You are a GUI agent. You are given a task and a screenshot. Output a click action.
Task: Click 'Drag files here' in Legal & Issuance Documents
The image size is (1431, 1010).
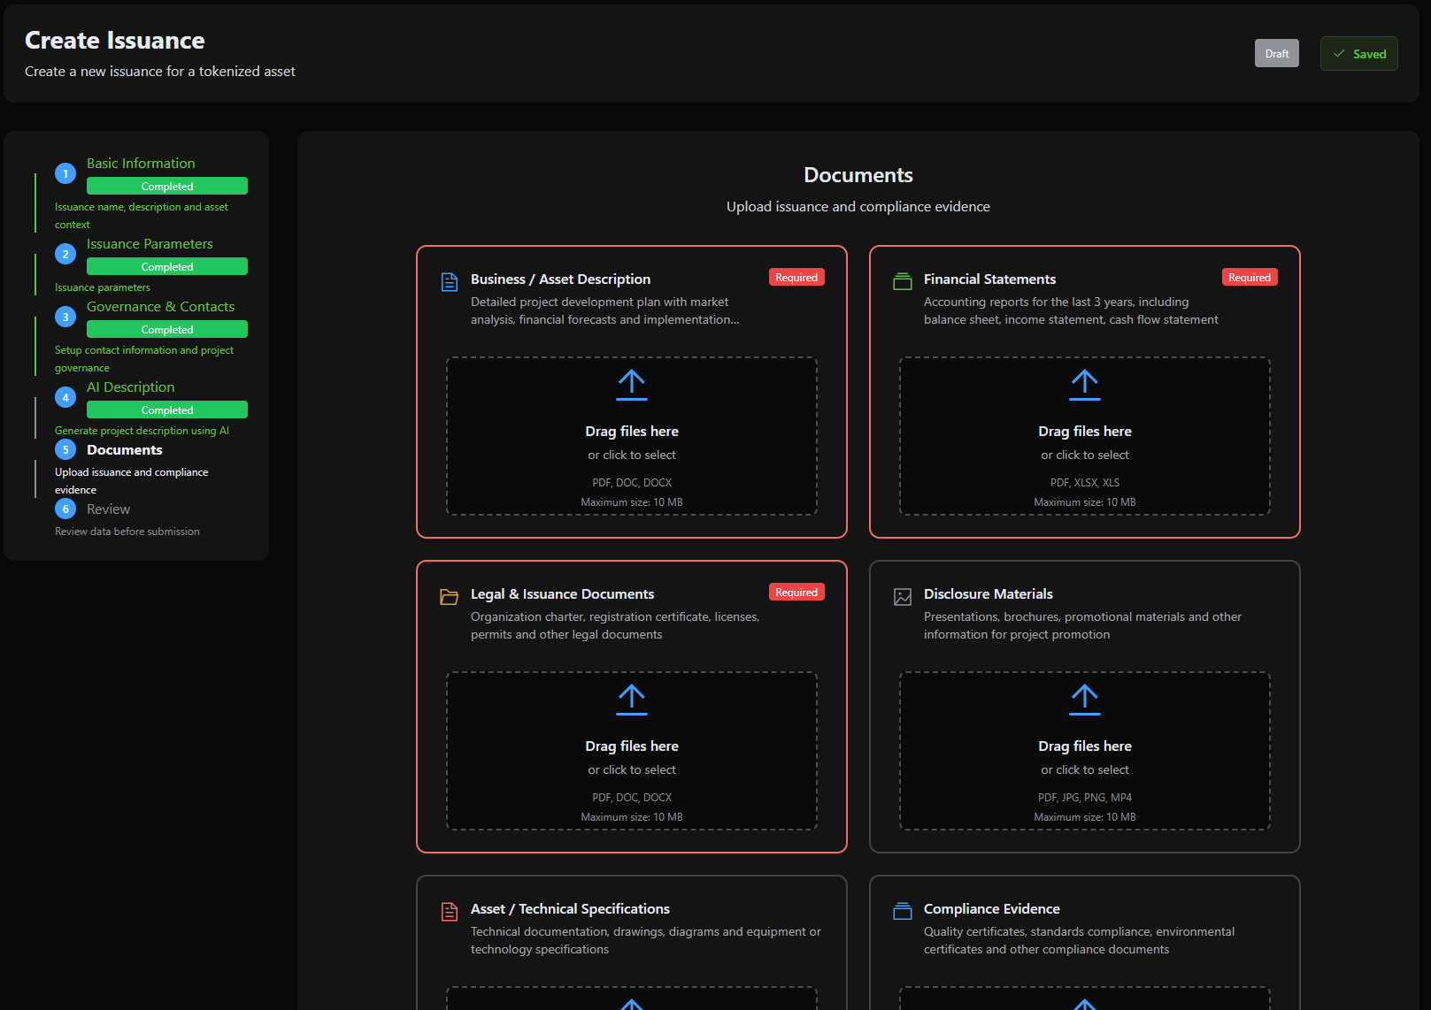click(x=632, y=746)
